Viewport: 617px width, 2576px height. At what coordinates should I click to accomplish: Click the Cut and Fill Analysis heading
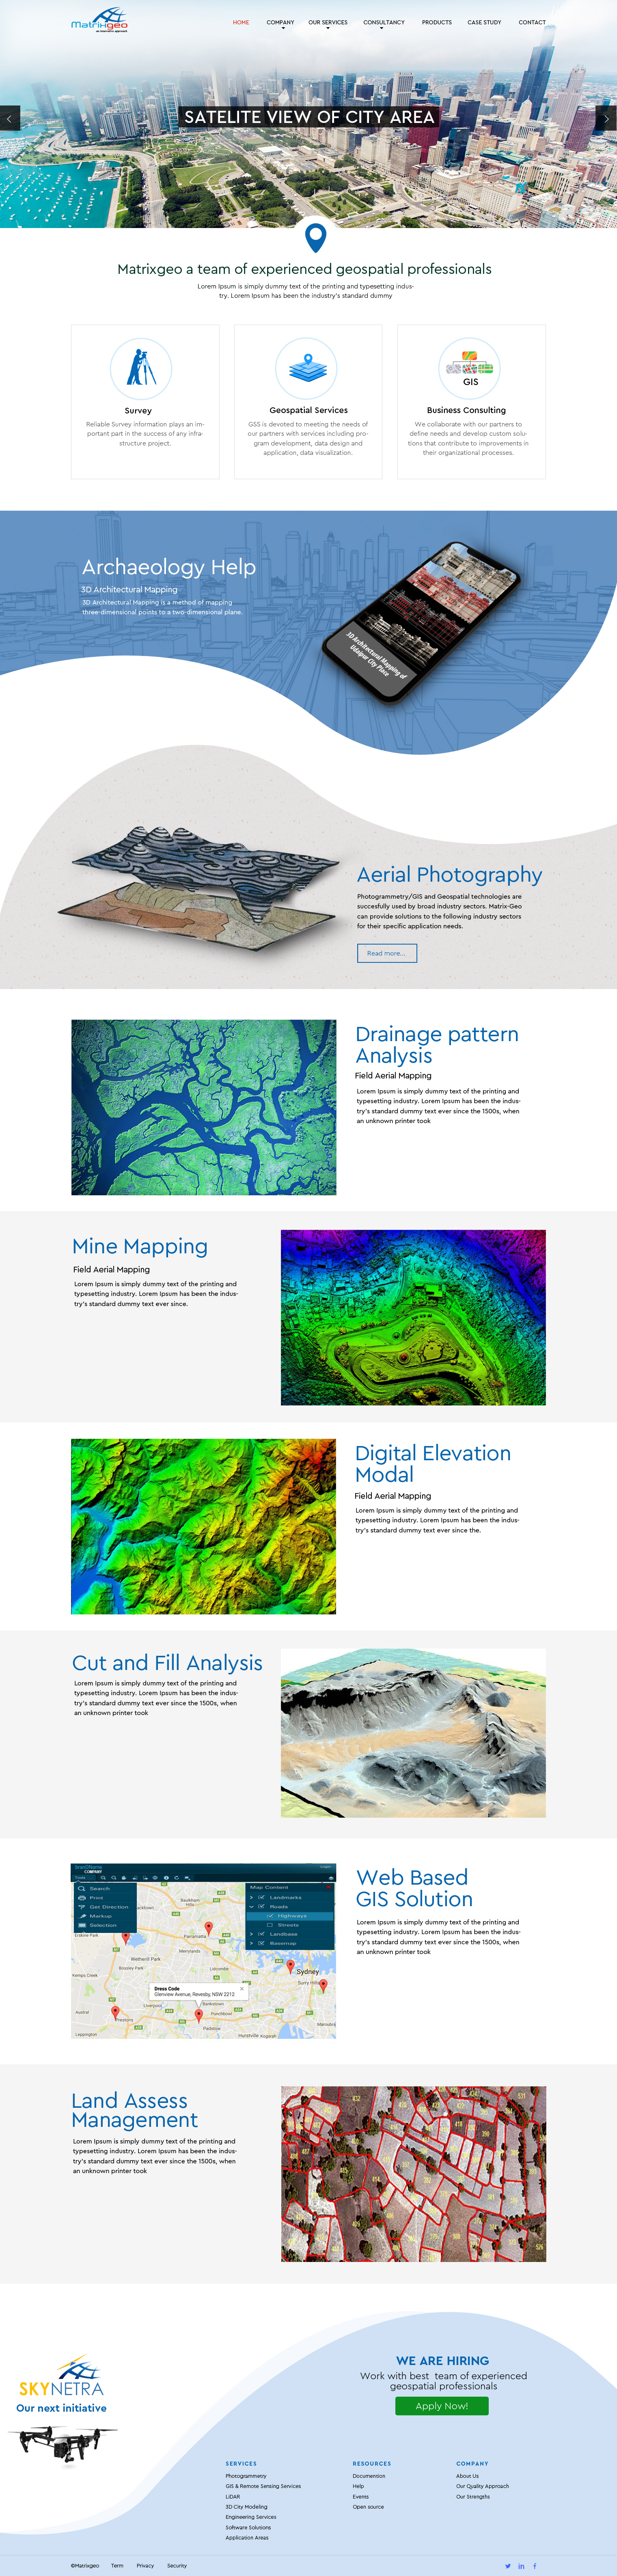(x=167, y=1663)
